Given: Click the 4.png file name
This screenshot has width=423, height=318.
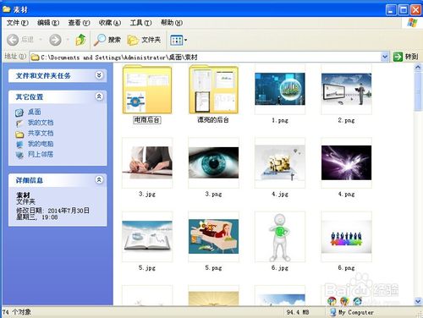Looking at the screenshot, I should point(346,194).
